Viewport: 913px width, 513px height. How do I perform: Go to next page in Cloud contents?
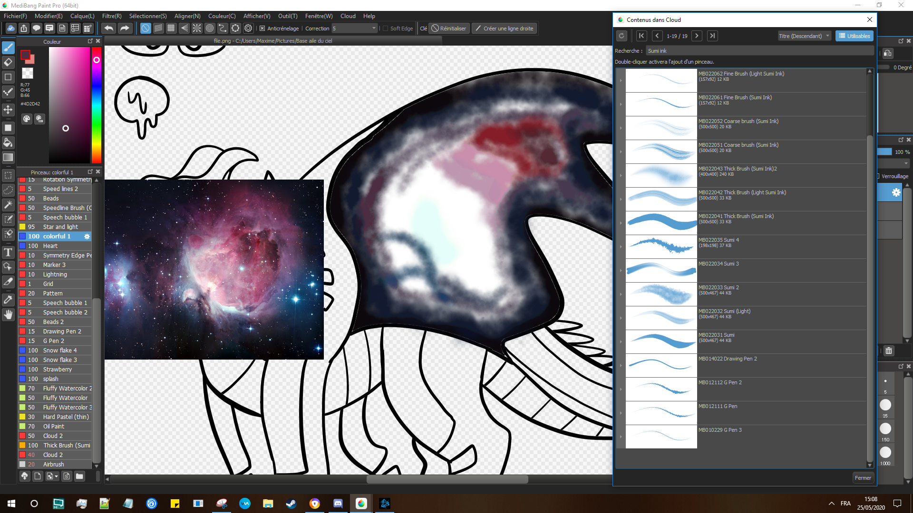(697, 36)
